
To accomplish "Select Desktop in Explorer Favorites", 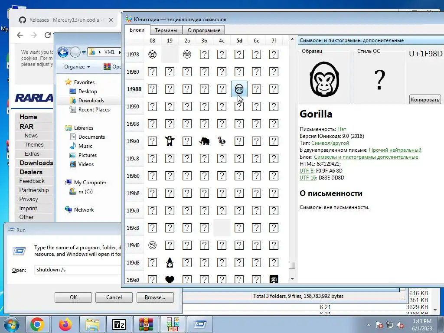I will (x=88, y=91).
